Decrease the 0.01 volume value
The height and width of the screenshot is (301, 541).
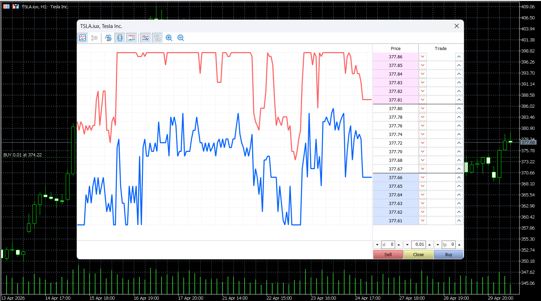[407, 245]
